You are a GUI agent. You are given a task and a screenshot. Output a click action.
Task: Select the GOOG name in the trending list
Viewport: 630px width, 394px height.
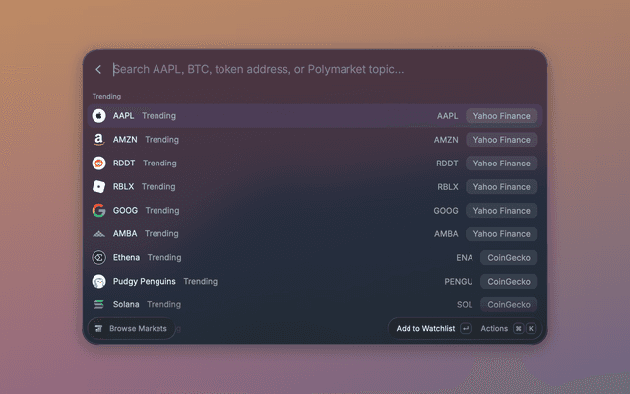coord(125,210)
